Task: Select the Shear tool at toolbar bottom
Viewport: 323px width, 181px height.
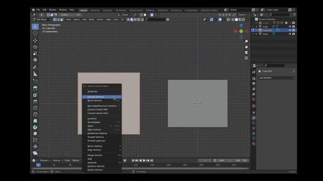Action: point(35,153)
